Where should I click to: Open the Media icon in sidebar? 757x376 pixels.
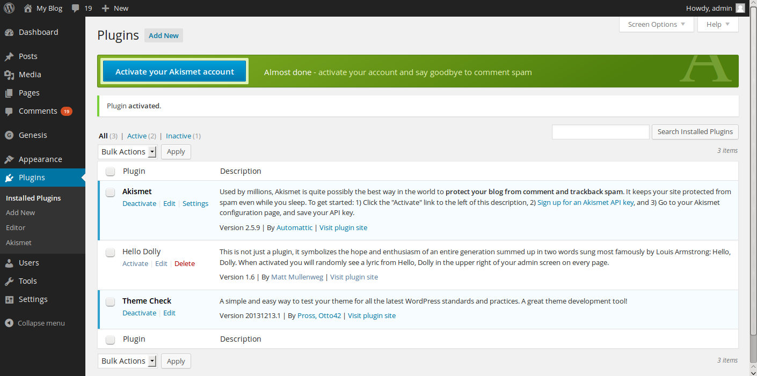click(9, 75)
